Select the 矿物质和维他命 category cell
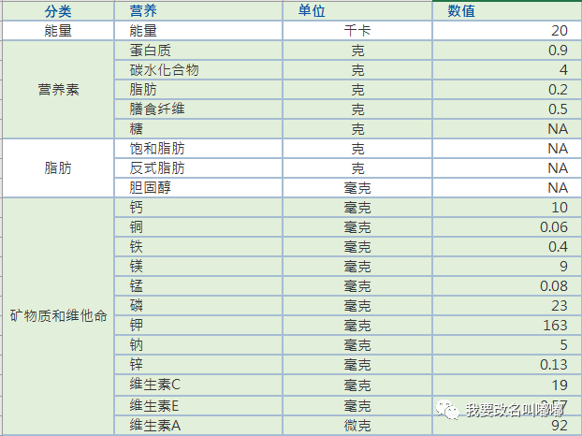This screenshot has width=582, height=436. (x=58, y=316)
